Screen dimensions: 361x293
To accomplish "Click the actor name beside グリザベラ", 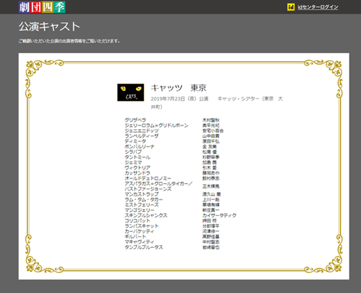I will [211, 120].
